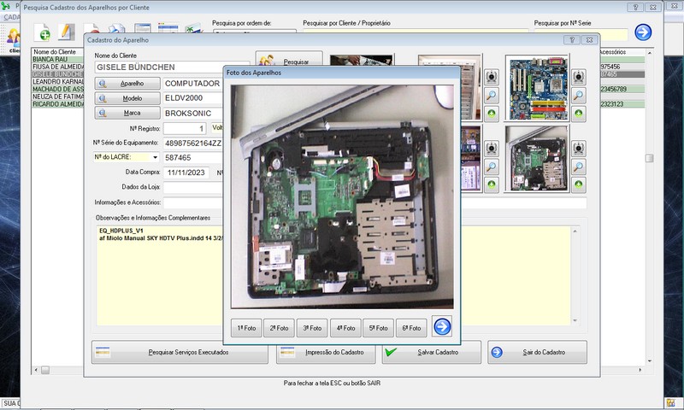Click the Nº Registro field

(x=185, y=128)
